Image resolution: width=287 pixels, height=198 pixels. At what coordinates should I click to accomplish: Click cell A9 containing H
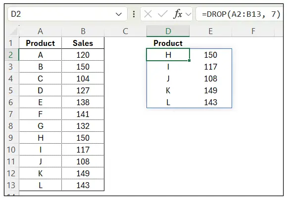(41, 138)
